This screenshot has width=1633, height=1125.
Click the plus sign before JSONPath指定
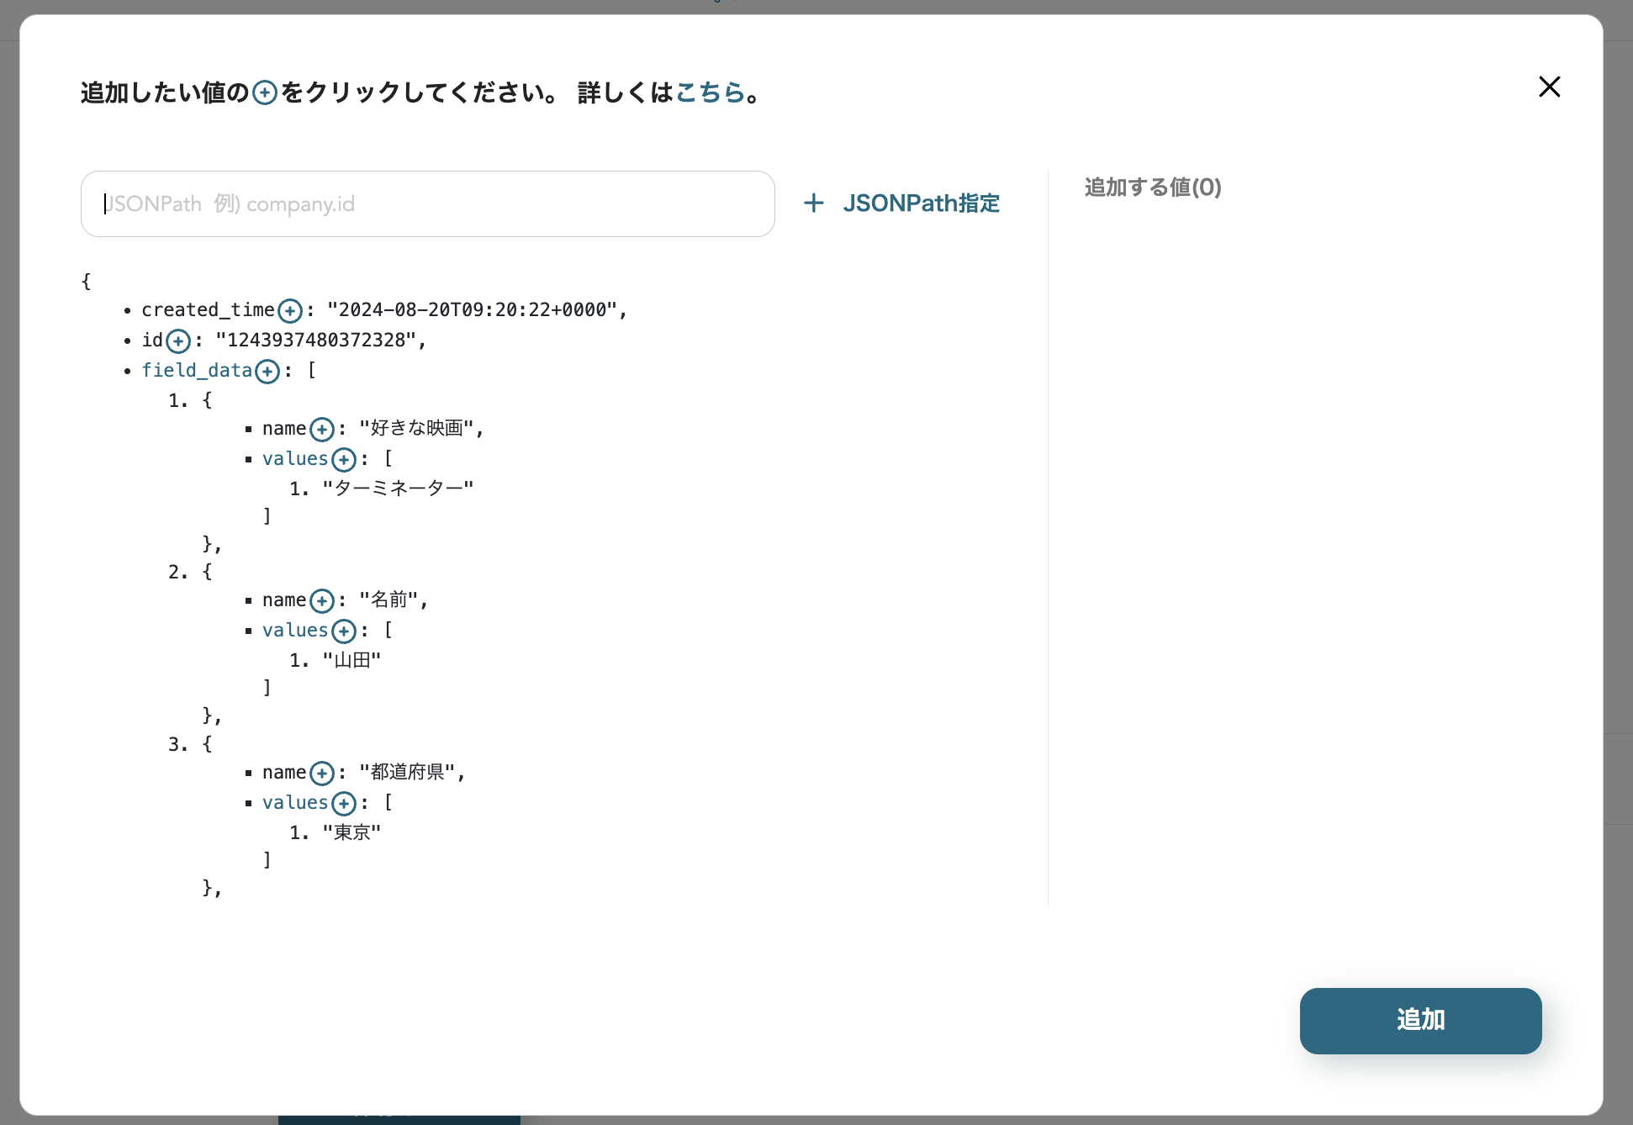point(813,203)
